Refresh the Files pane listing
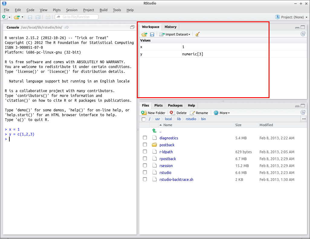The width and height of the screenshot is (310, 239). pos(303,113)
